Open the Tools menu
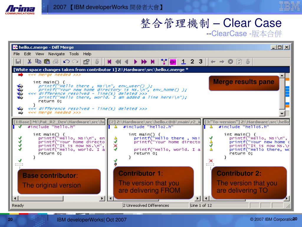302x227 pixels. click(x=74, y=54)
